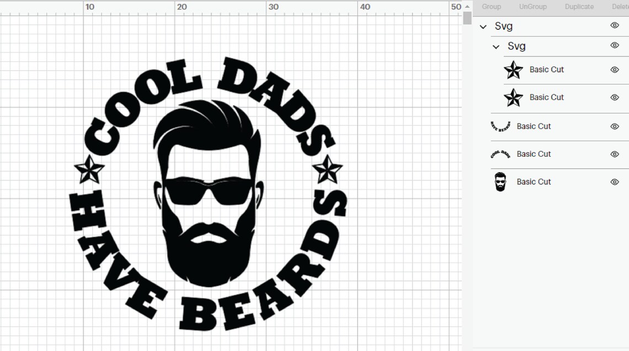Image resolution: width=629 pixels, height=351 pixels.
Task: Hide the second star Basic Cut layer
Action: point(614,98)
